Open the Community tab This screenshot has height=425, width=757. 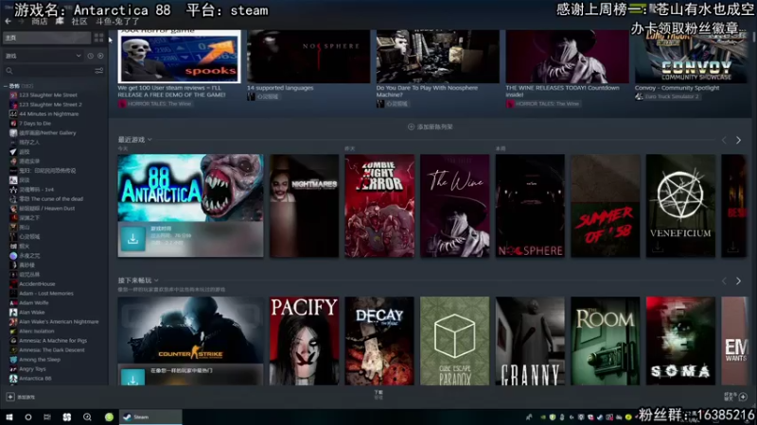point(79,22)
